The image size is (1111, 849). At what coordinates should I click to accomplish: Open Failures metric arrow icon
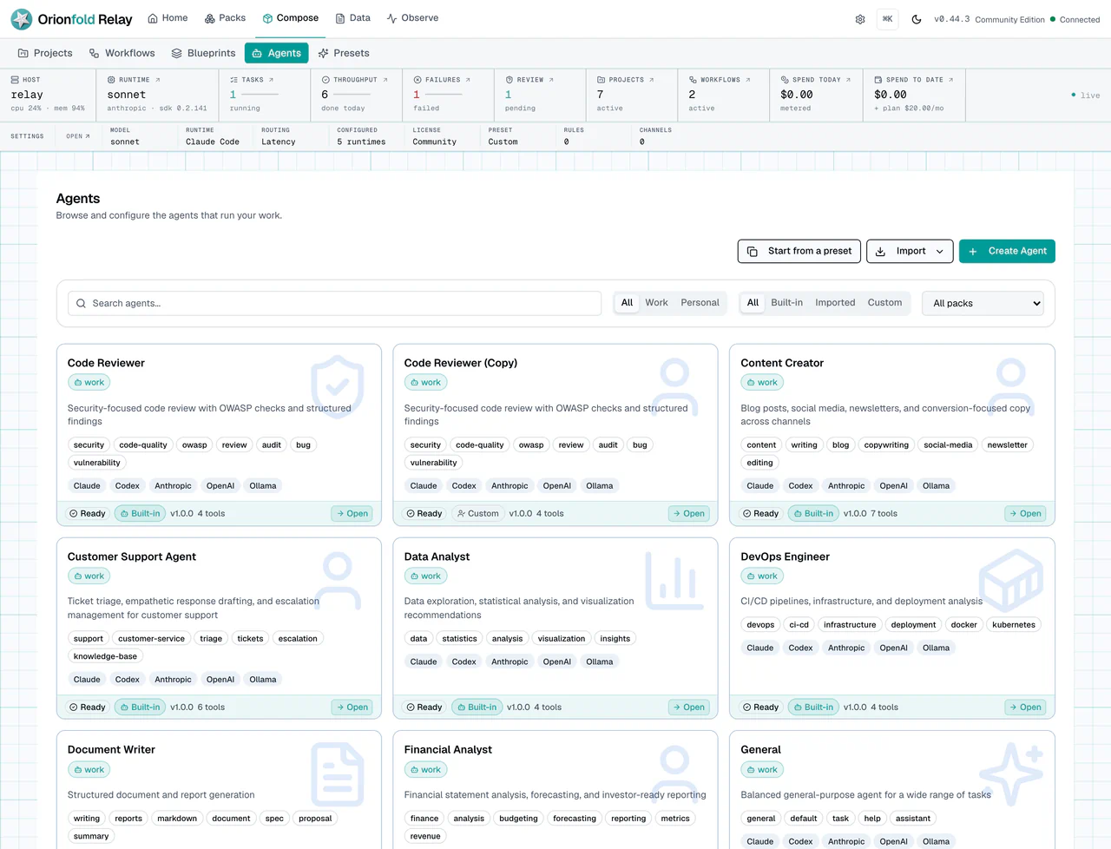tap(468, 80)
